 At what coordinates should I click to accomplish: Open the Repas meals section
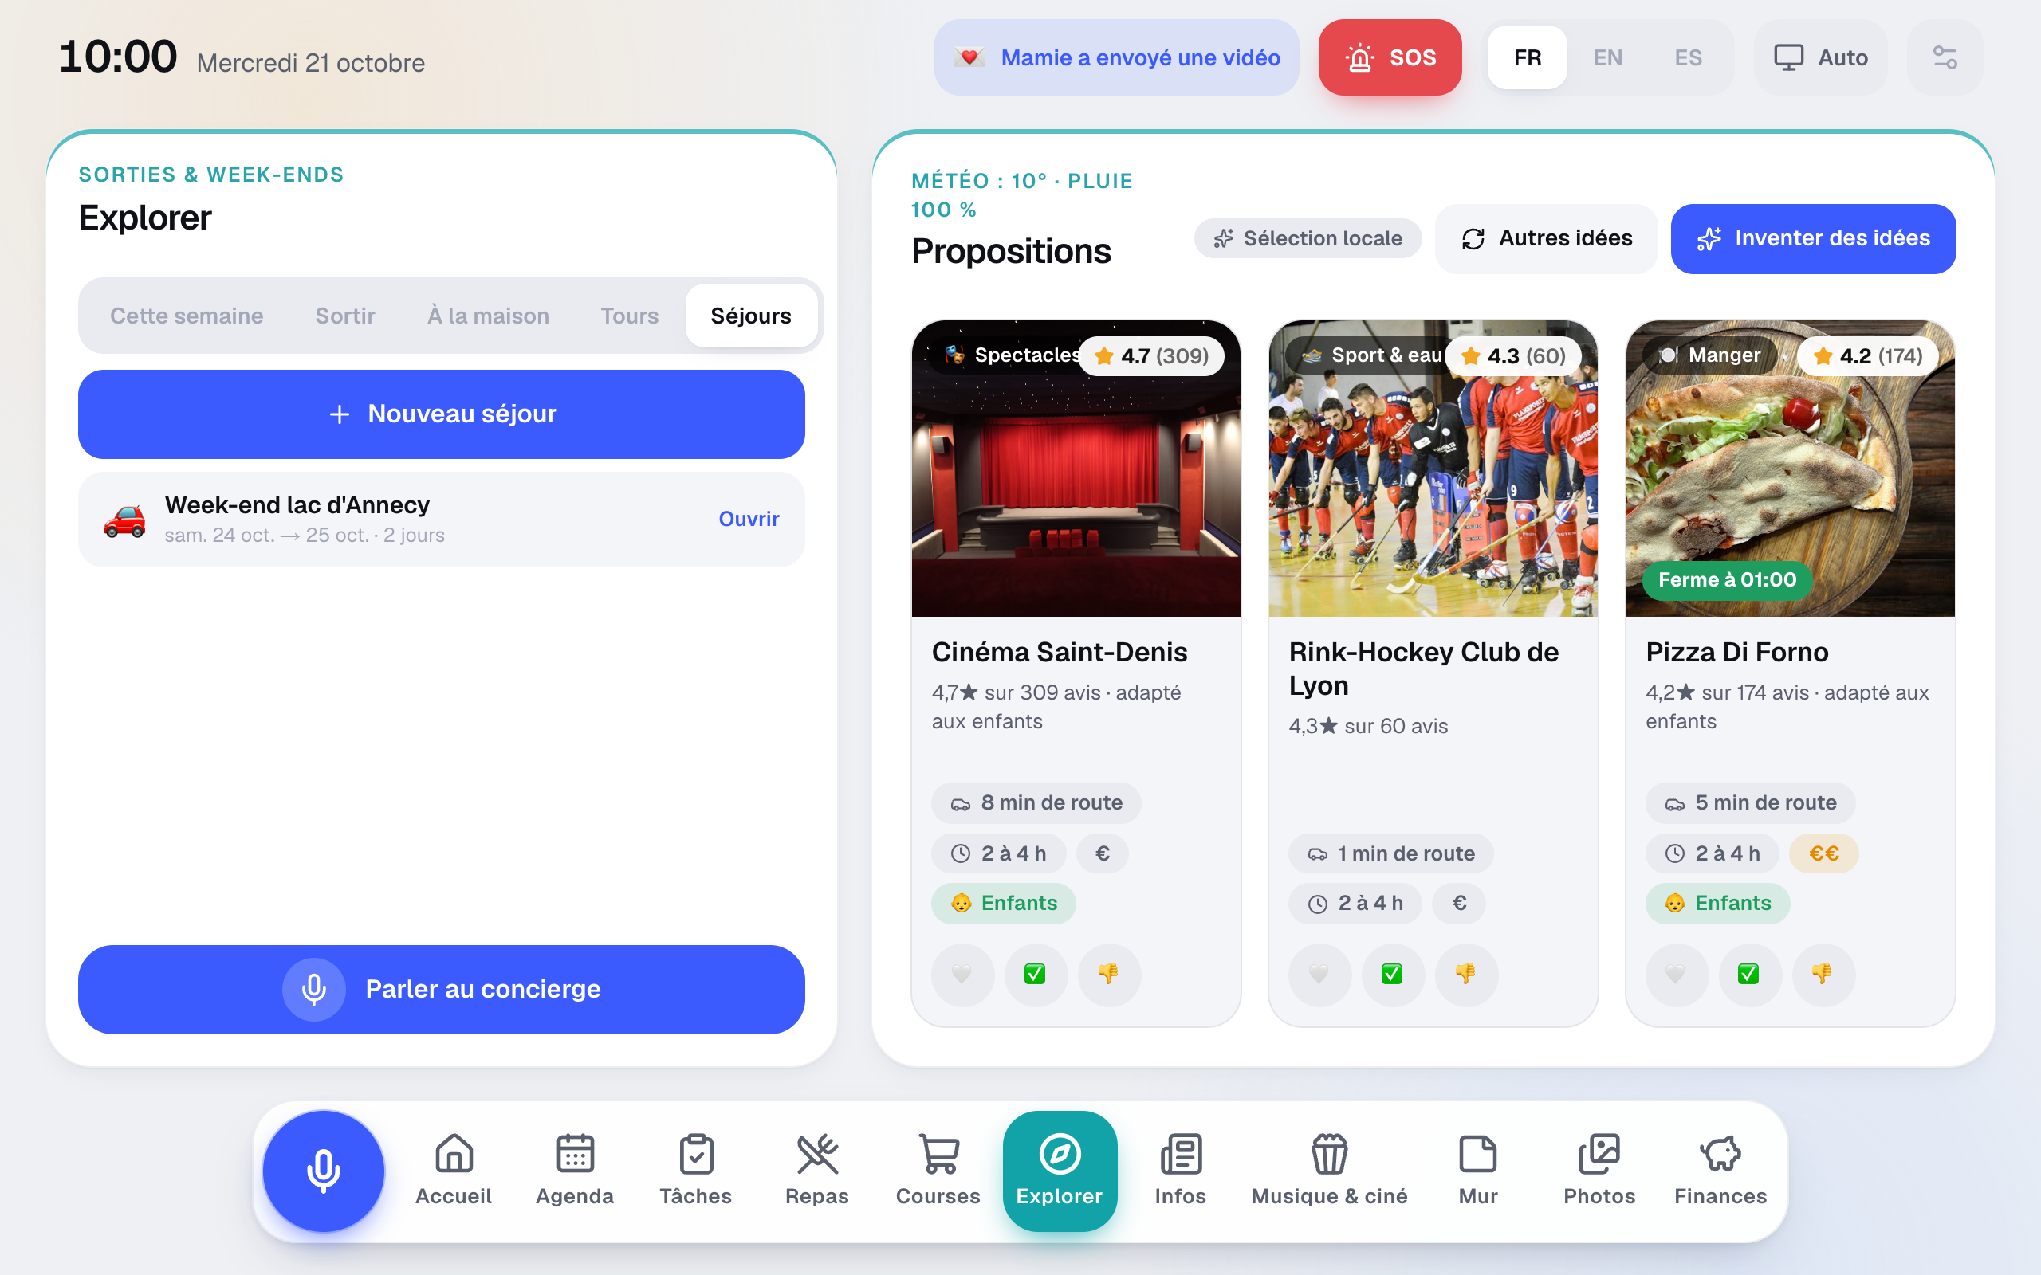click(816, 1171)
